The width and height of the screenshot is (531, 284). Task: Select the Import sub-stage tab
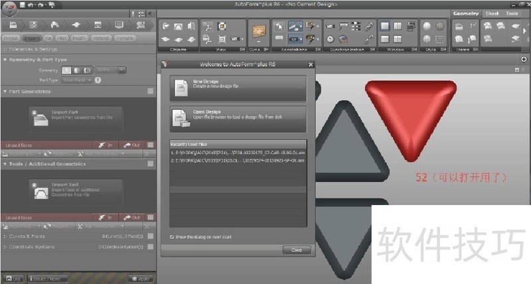(x=32, y=38)
